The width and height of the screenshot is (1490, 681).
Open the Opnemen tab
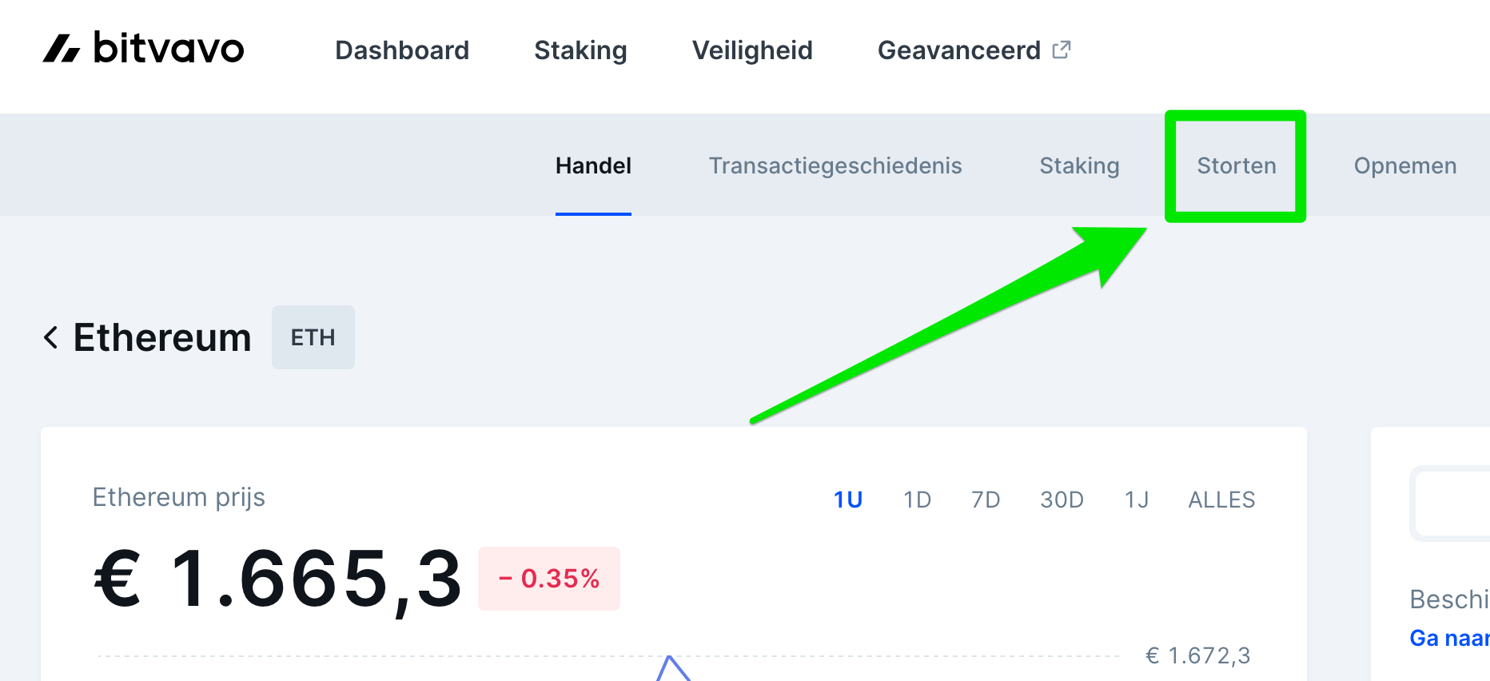point(1405,165)
